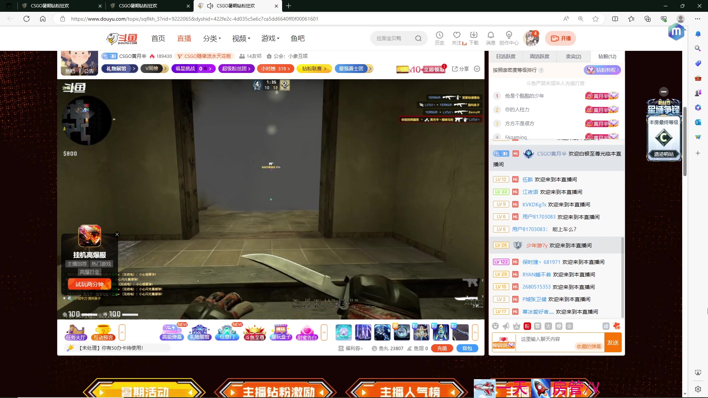Go to 直播 in the navigation bar

[184, 38]
